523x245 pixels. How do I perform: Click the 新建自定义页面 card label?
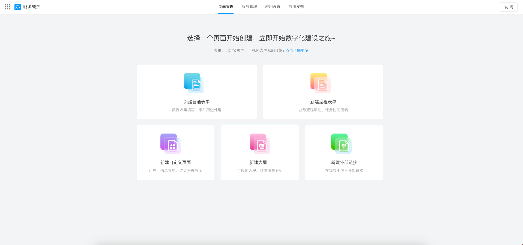(x=175, y=162)
